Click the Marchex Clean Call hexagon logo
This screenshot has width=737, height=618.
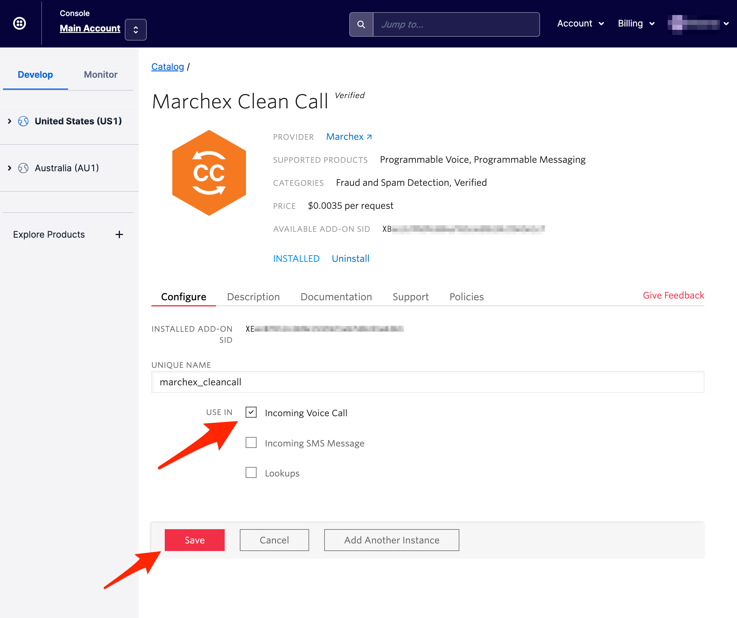[209, 173]
